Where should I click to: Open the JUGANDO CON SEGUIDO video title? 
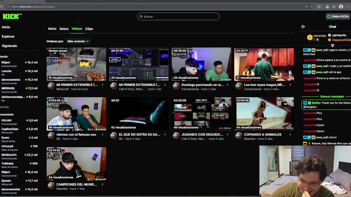coord(202,135)
